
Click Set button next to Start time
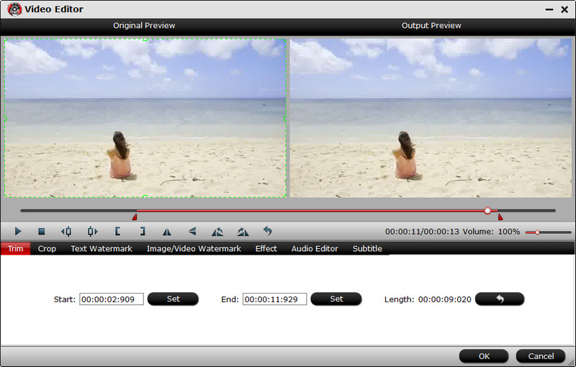[x=173, y=299]
